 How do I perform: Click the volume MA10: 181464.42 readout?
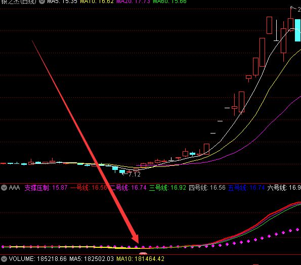[140, 259]
